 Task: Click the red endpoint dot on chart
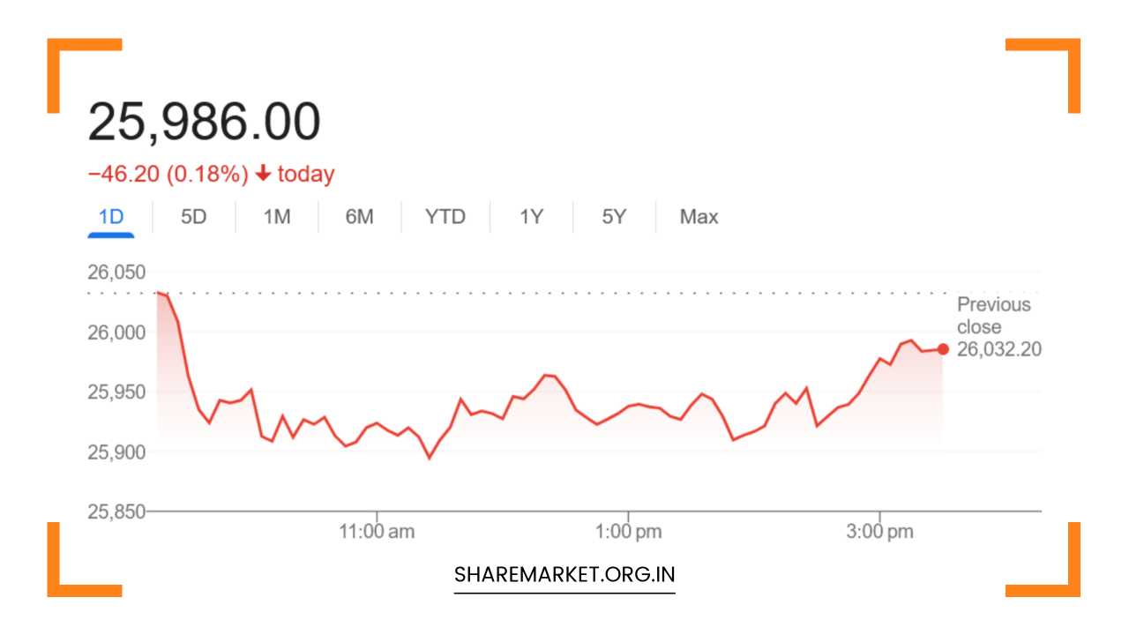pyautogui.click(x=942, y=348)
